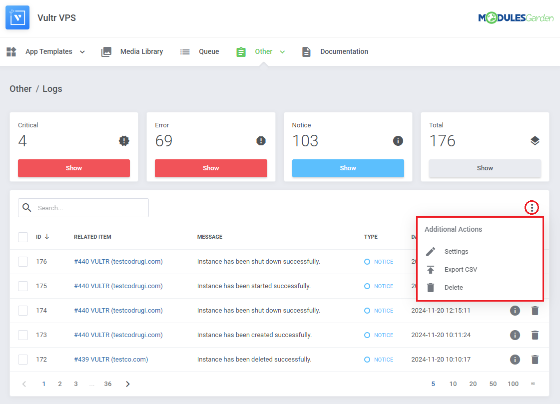The width and height of the screenshot is (560, 404).
Task: Click the Vultr VPS logo icon
Action: tap(17, 17)
